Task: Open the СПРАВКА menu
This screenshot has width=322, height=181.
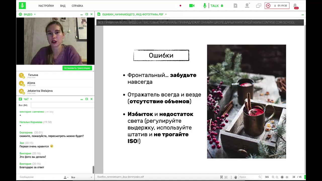Action: point(77,6)
